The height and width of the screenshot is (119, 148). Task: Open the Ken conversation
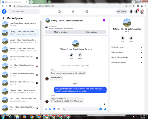point(20,58)
